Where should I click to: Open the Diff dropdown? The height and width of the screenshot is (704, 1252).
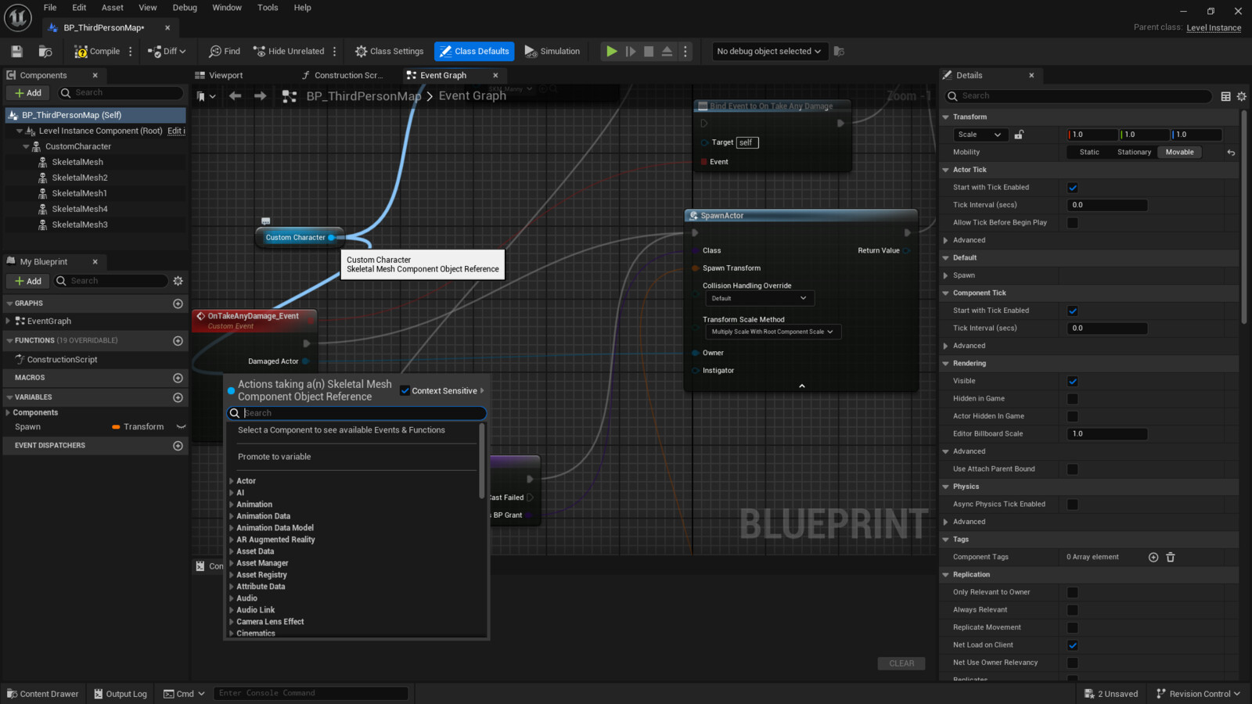pos(167,52)
